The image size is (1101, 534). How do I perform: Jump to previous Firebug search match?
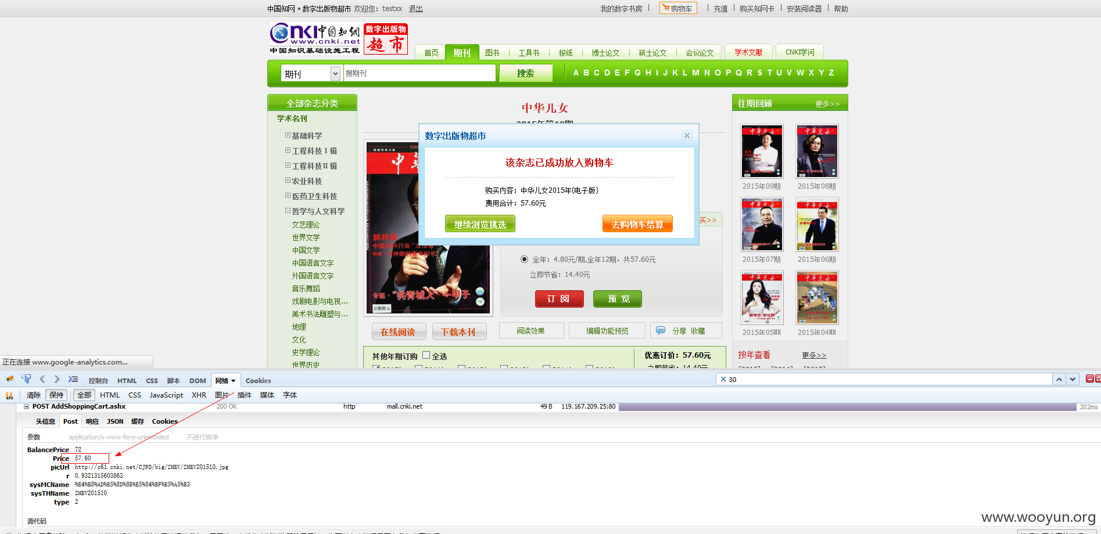click(x=1059, y=379)
